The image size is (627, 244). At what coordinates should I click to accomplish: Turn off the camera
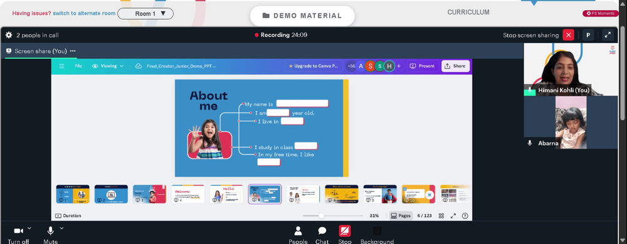[x=18, y=235]
